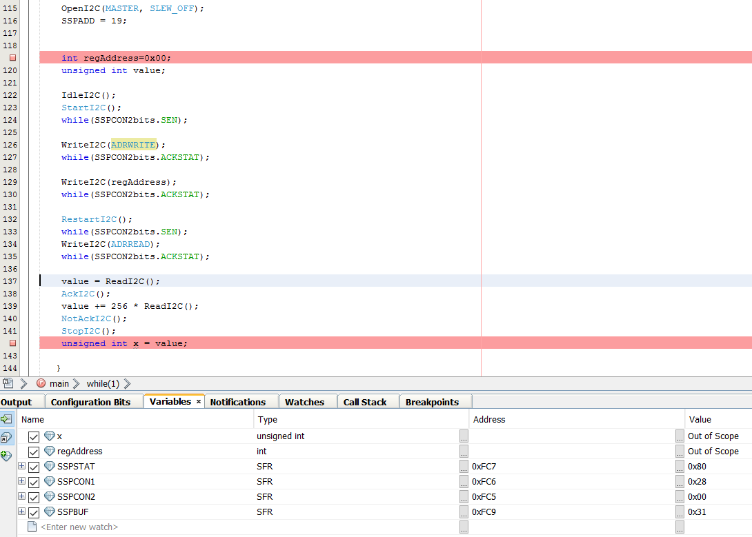Click line number 137 in the gutter
The image size is (752, 537).
coord(10,281)
